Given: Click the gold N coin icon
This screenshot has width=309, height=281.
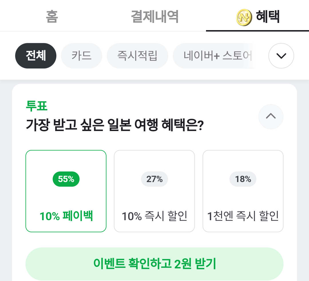Looking at the screenshot, I should 244,17.
